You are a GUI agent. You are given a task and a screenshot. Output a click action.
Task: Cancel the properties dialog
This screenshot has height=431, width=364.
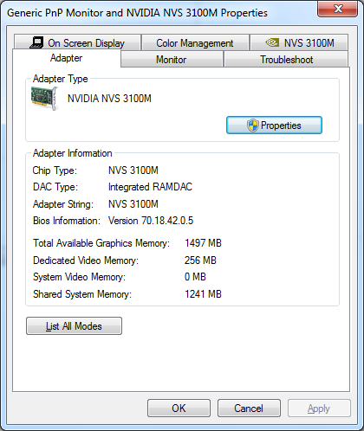coord(249,408)
